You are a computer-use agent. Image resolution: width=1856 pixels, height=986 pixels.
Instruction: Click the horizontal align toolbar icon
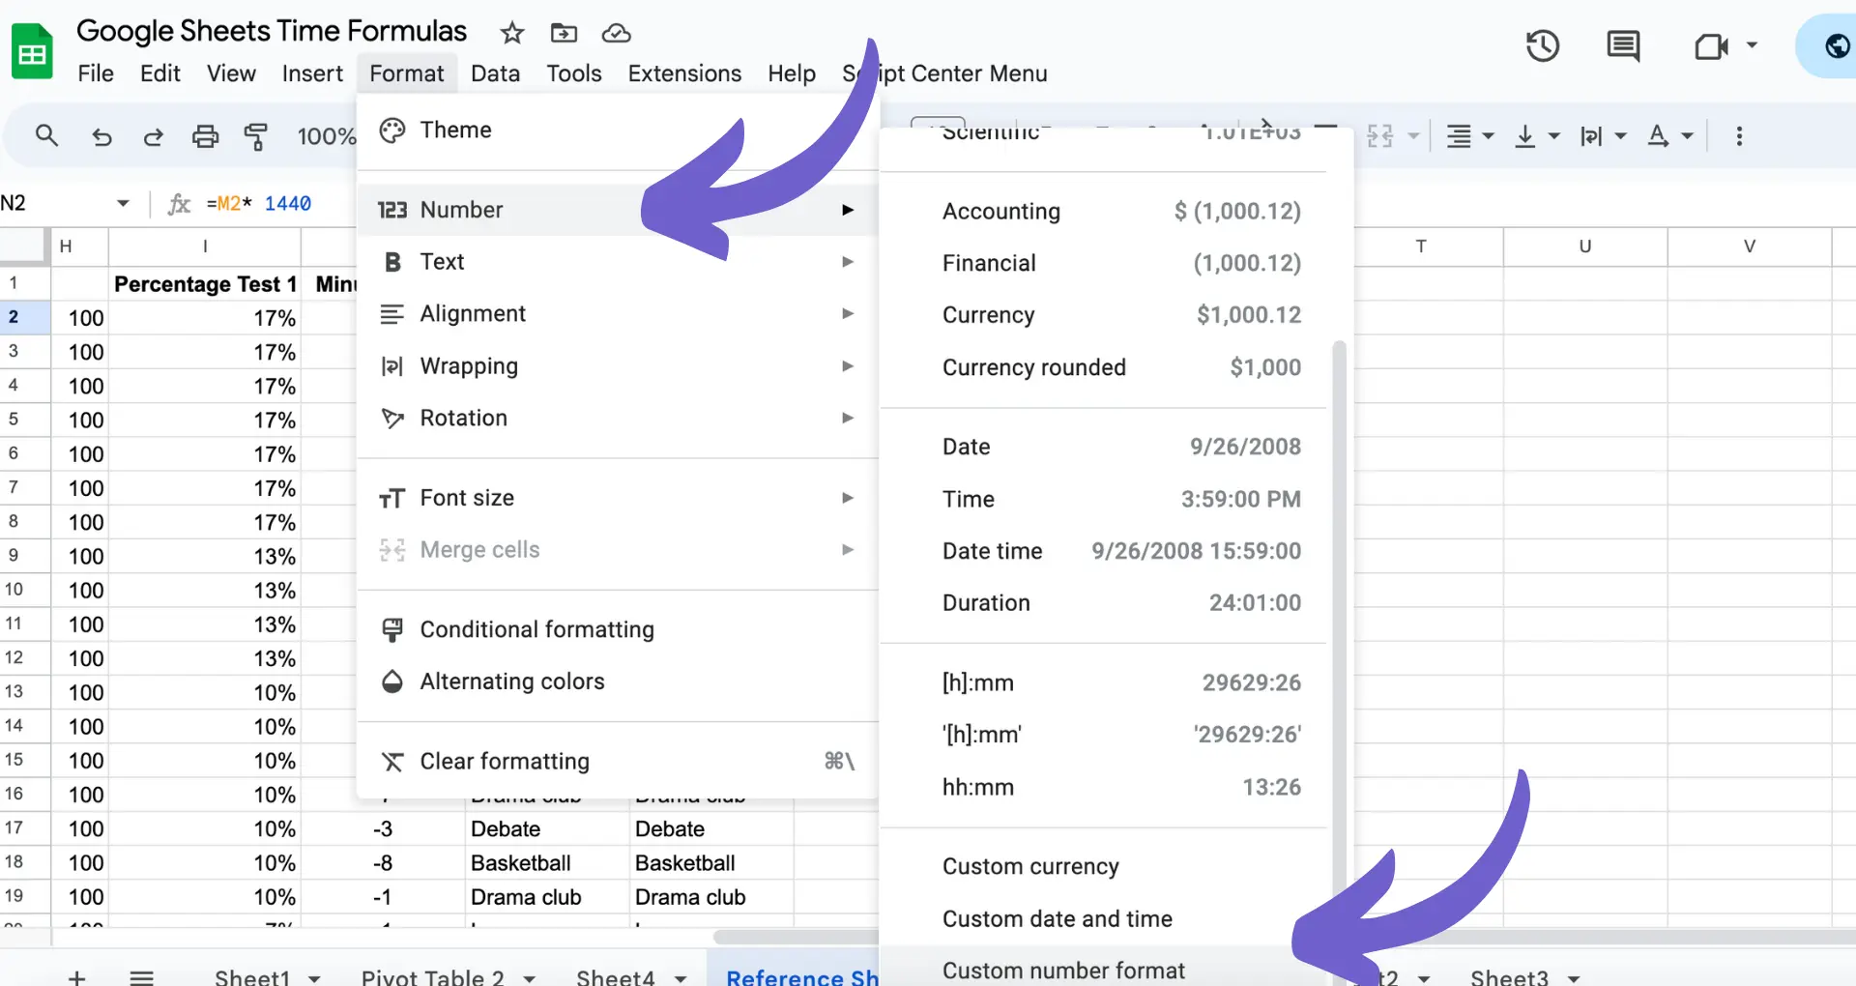[x=1459, y=136]
